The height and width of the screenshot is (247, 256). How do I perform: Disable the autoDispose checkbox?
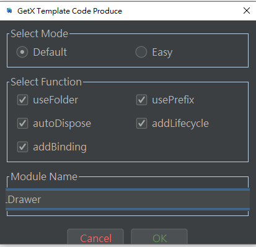tap(22, 123)
